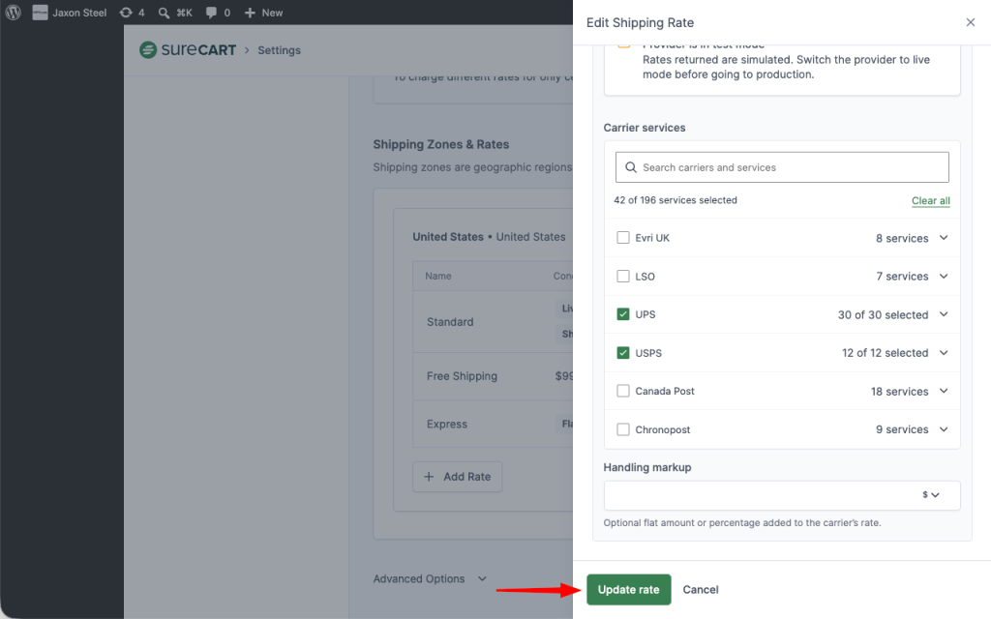
Task: Click the plus icon in Add Rate
Action: pyautogui.click(x=429, y=477)
